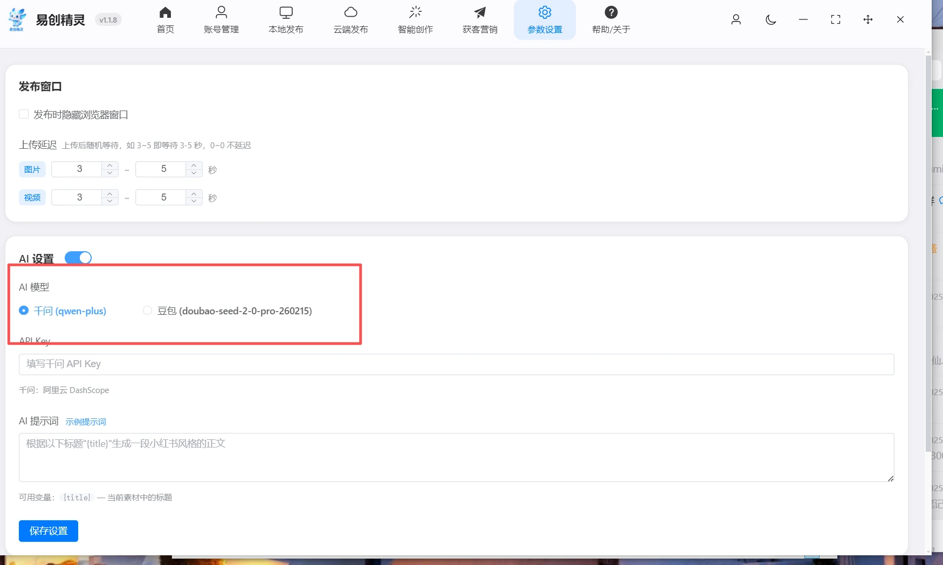Viewport: 943px width, 565px height.
Task: Minimize the 易创精灵 window
Action: pyautogui.click(x=803, y=19)
